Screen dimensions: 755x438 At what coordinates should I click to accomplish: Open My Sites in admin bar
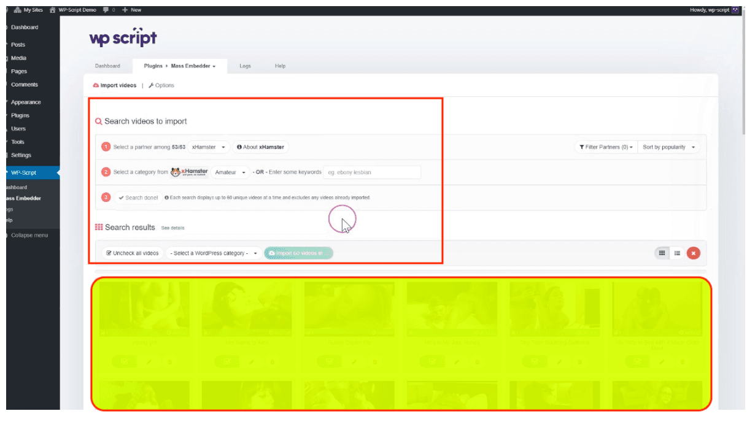[x=28, y=10]
